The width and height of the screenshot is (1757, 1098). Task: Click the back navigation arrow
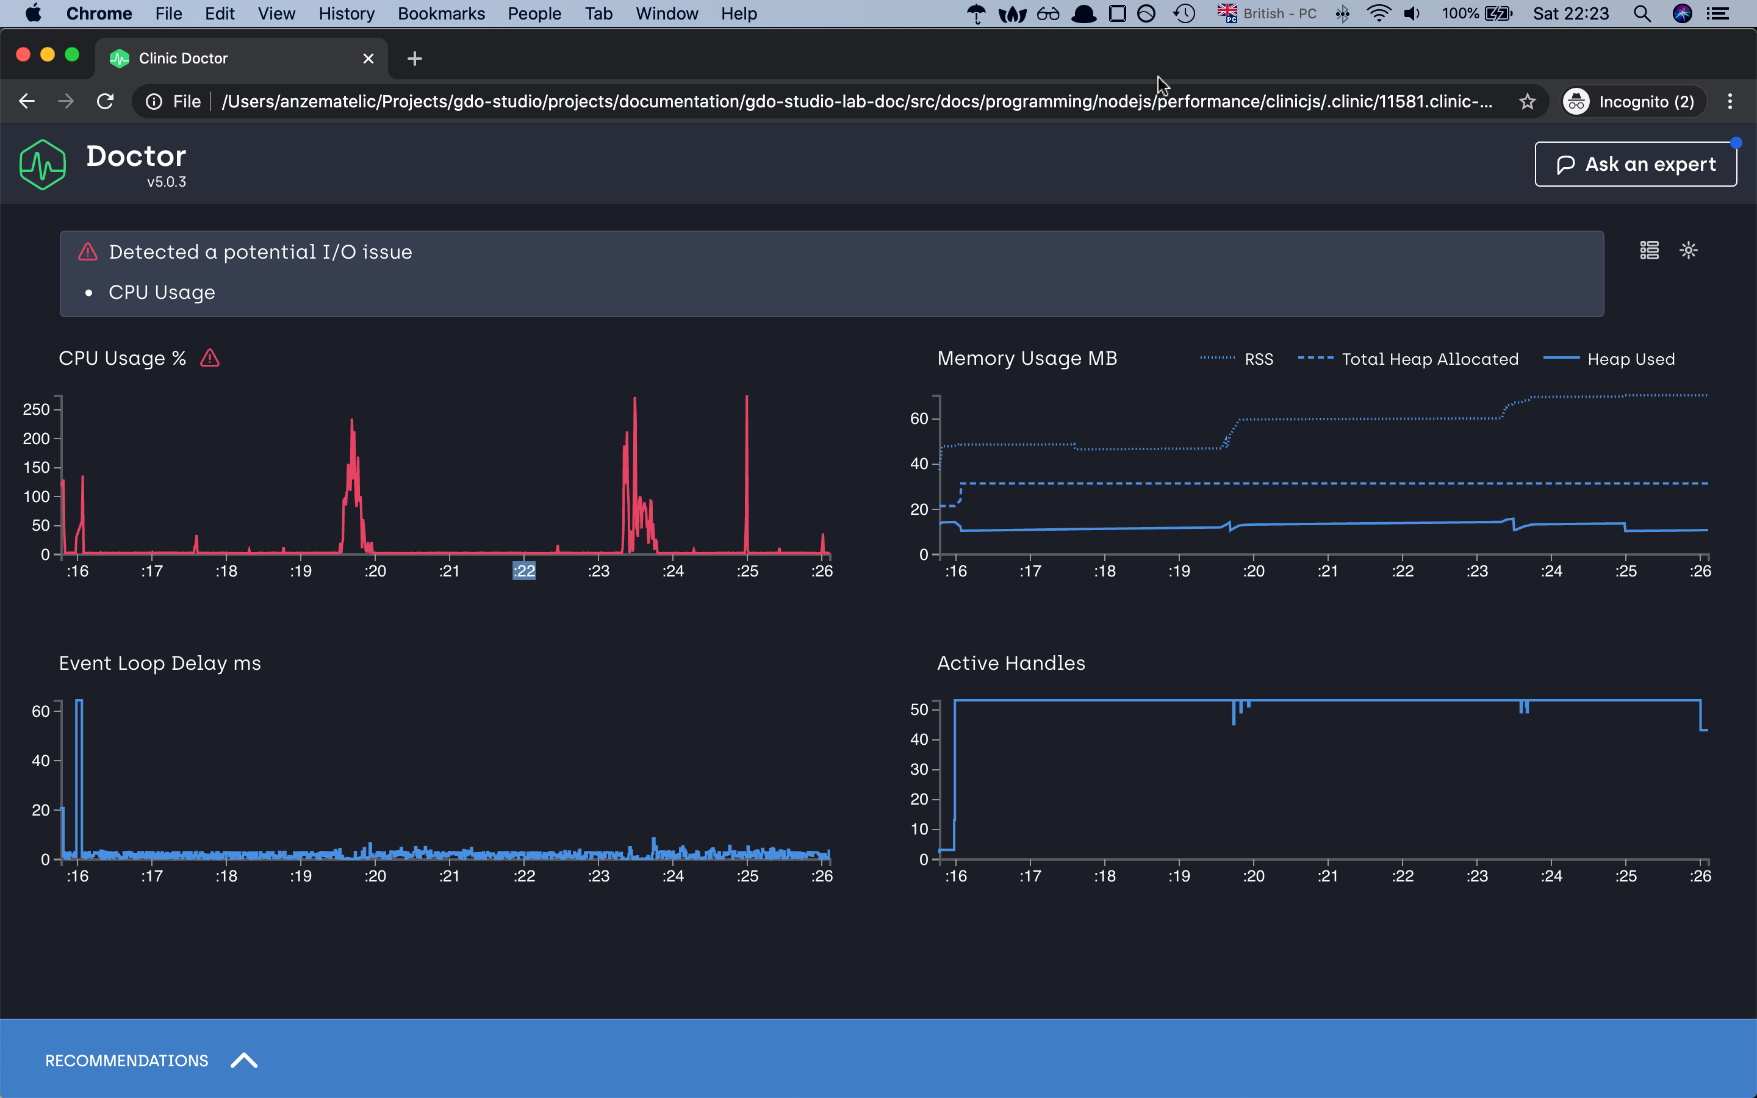[x=27, y=102]
